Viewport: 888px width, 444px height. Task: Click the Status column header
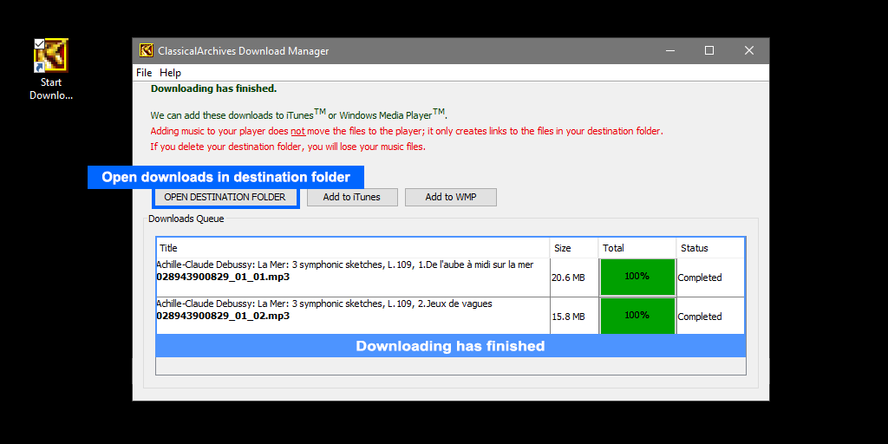[709, 248]
